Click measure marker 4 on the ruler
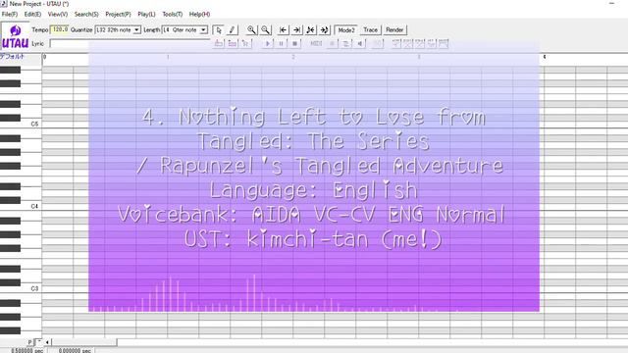 pos(545,57)
